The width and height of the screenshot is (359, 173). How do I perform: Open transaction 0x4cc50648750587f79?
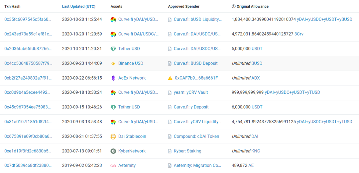click(x=28, y=63)
